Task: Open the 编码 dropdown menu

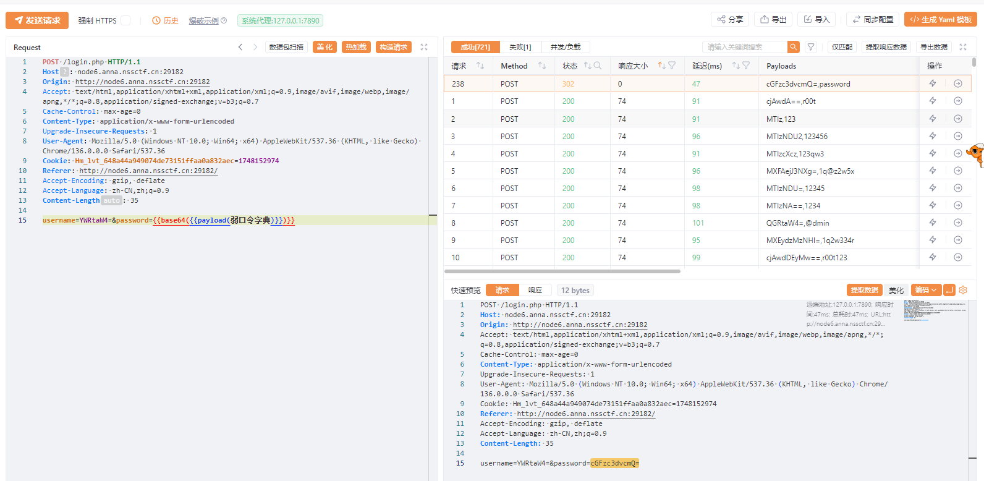Action: point(926,290)
